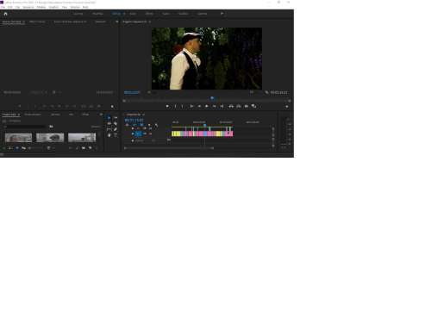Switch to the Audio workspace tab
Viewport: 431px width, 323px height.
166,14
